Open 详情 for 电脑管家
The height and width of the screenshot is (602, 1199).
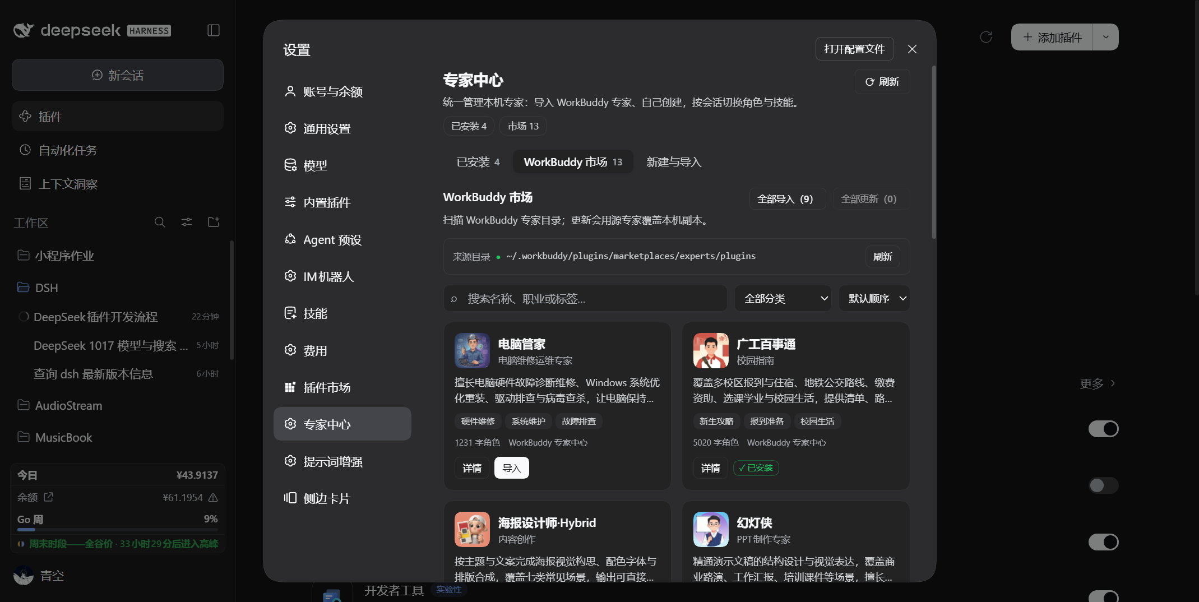click(472, 468)
